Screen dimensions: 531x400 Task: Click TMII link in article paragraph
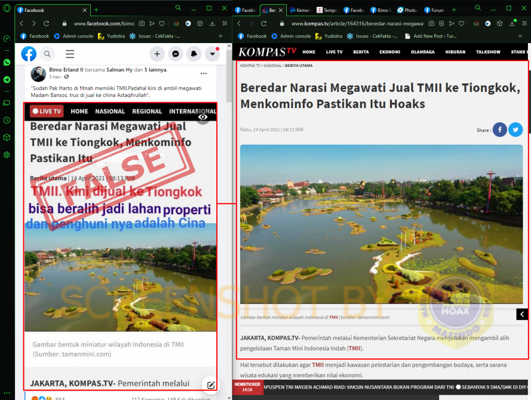[x=354, y=348]
